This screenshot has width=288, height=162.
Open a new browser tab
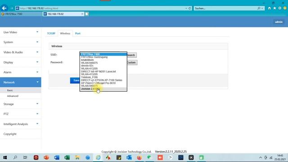pyautogui.click(x=87, y=14)
